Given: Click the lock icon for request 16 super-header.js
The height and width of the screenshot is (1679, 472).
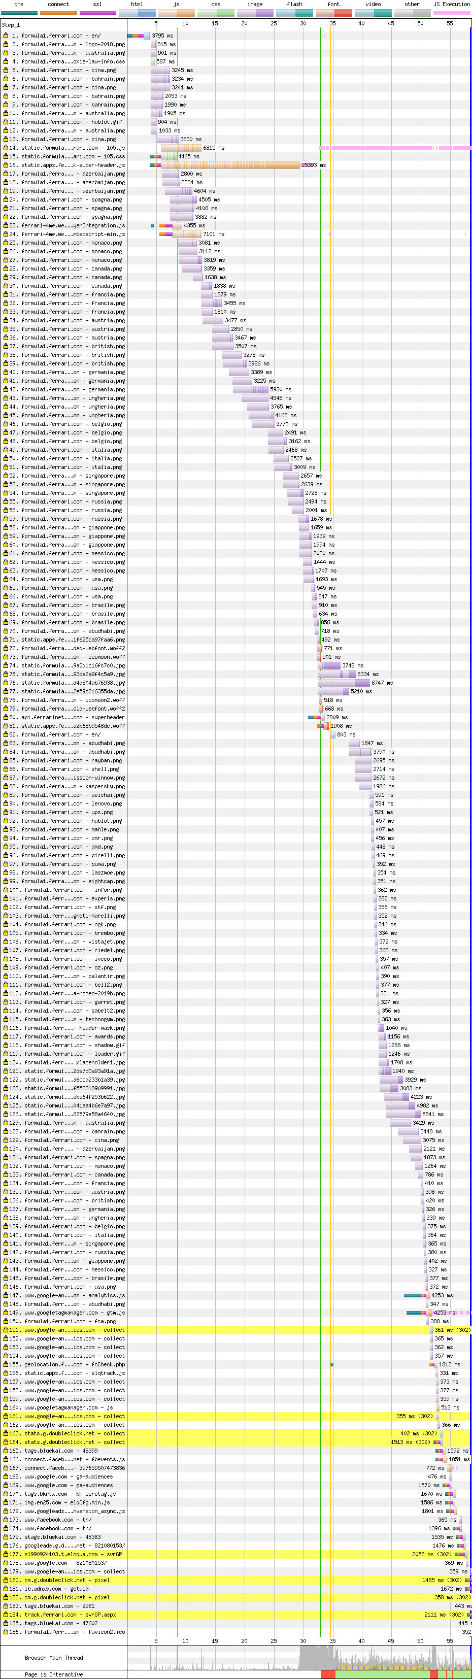Looking at the screenshot, I should 6,165.
